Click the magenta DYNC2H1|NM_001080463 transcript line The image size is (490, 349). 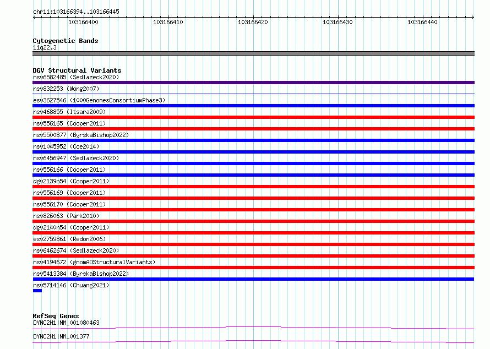pyautogui.click(x=253, y=328)
